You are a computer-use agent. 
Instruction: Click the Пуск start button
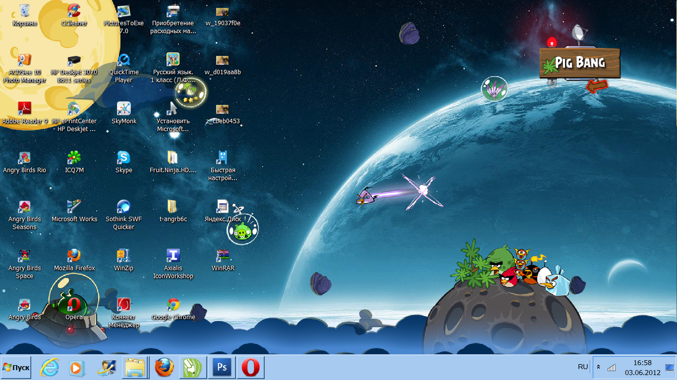pyautogui.click(x=16, y=368)
